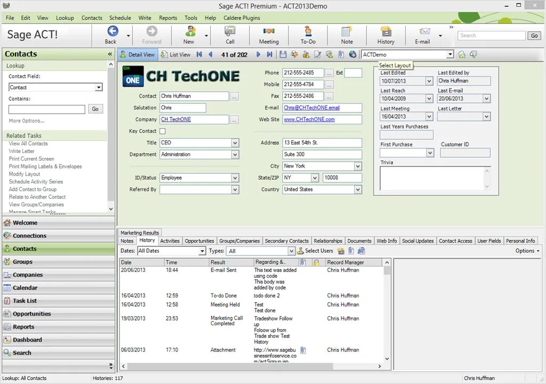Click the Chris@CHTechONE.email link
The height and width of the screenshot is (384, 546).
click(x=311, y=108)
